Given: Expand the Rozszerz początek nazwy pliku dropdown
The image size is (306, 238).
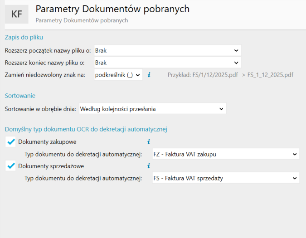Looking at the screenshot, I should point(168,50).
